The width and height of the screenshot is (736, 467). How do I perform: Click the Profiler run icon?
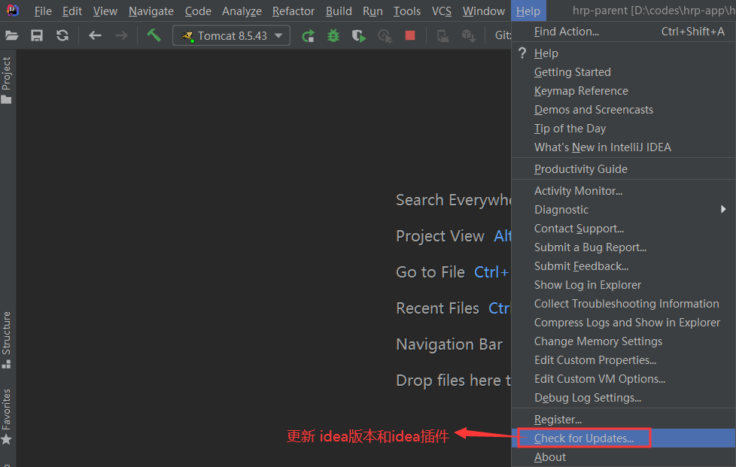pyautogui.click(x=385, y=35)
